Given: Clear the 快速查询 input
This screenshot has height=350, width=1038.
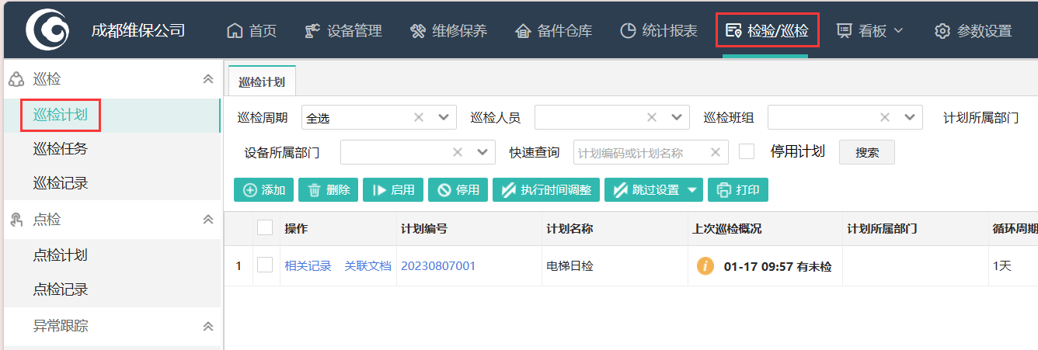Looking at the screenshot, I should pos(716,152).
